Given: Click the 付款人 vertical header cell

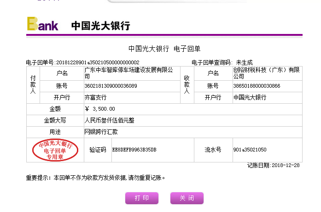Looking at the screenshot, I should [x=33, y=85].
